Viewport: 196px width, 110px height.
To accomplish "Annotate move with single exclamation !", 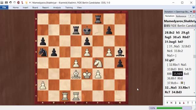I will (192, 103).
